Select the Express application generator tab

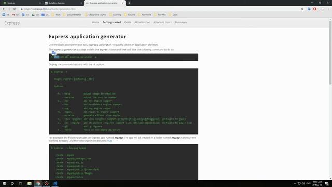point(105,3)
